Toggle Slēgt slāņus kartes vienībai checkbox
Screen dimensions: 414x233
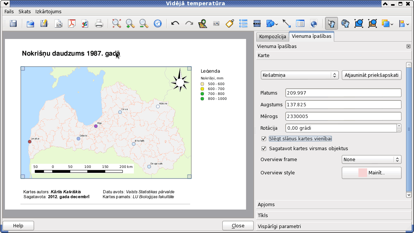pyautogui.click(x=264, y=139)
